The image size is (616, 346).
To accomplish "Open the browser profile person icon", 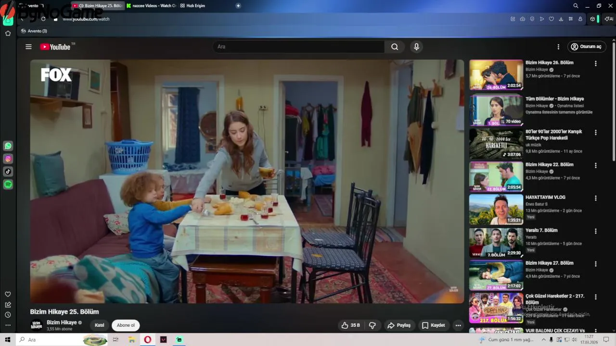I will coord(580,19).
